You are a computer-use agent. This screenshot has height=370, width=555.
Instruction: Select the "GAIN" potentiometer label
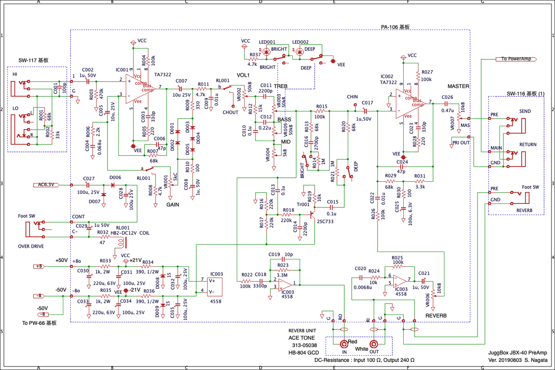pos(173,204)
